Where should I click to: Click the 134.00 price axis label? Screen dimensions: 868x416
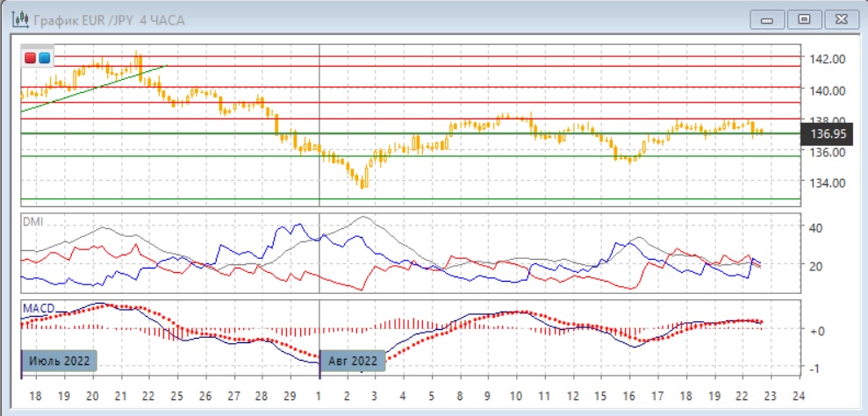[829, 183]
